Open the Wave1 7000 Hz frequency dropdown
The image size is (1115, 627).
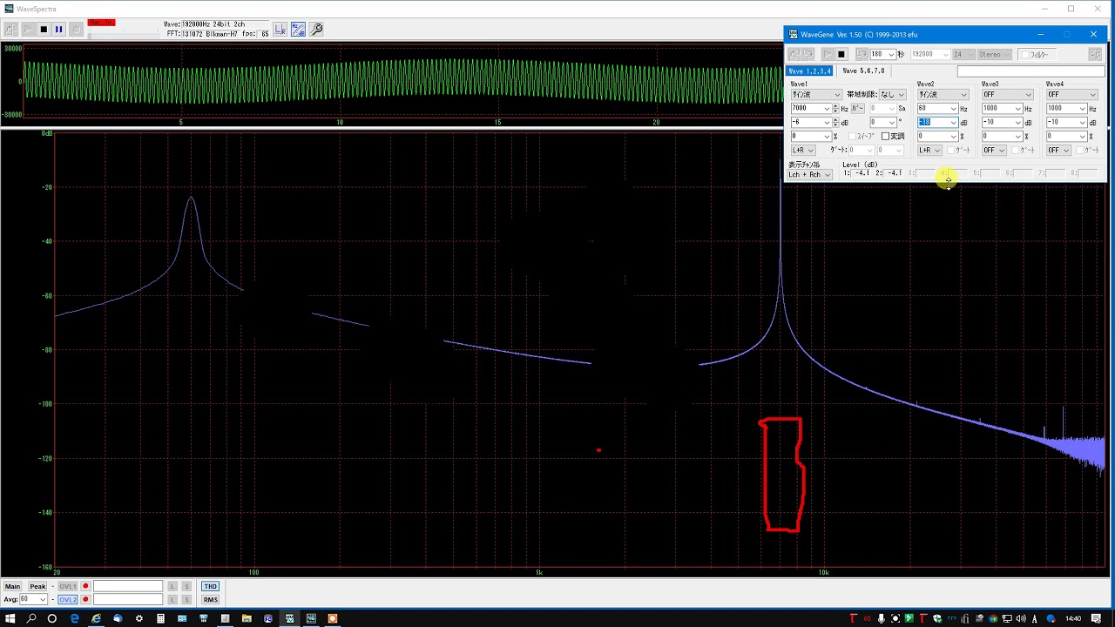click(x=811, y=109)
